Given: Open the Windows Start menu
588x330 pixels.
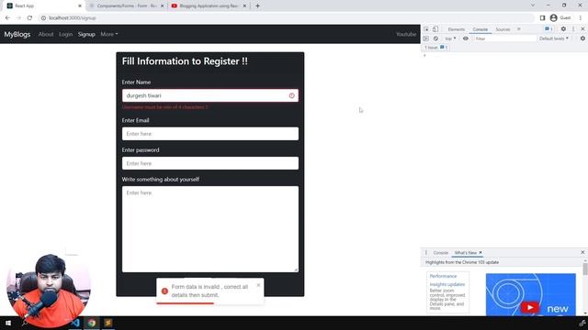Looking at the screenshot, I should [8, 323].
